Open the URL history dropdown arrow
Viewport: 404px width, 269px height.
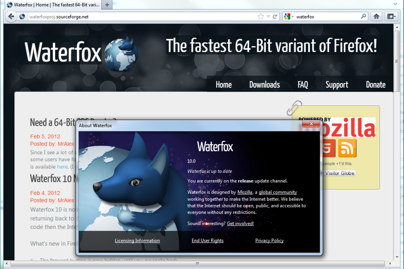point(268,17)
